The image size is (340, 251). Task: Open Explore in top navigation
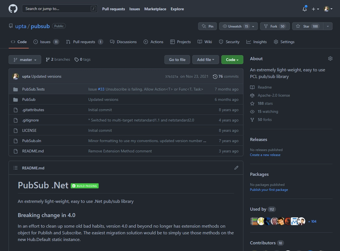click(x=177, y=9)
